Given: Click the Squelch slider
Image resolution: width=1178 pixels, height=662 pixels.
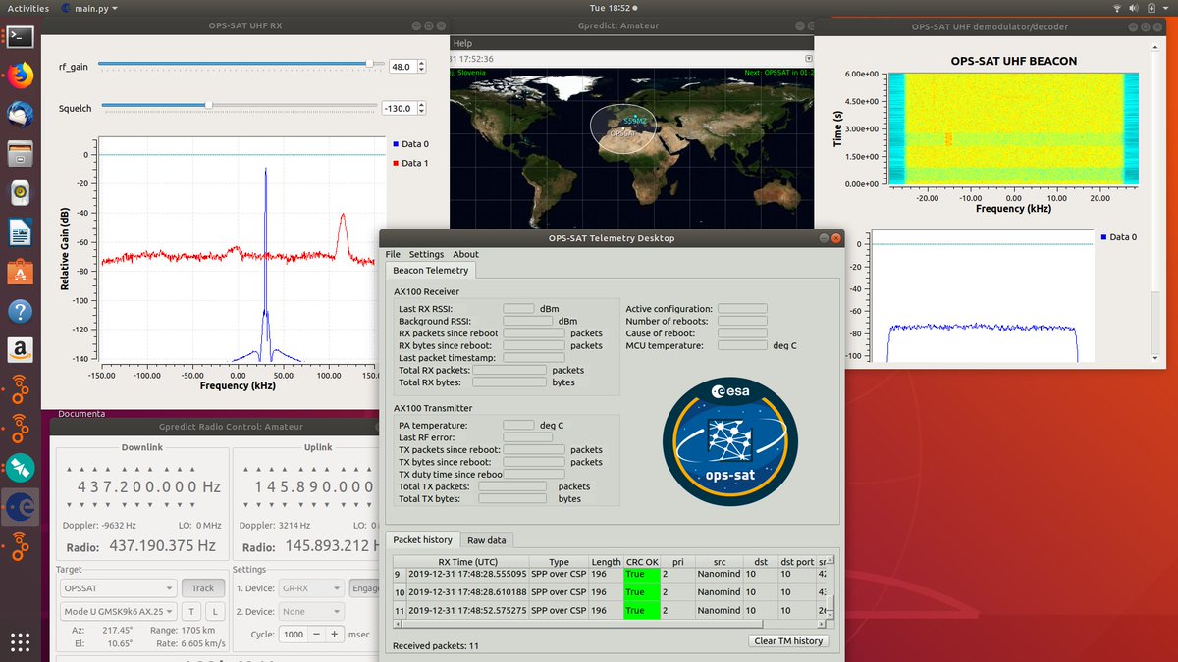Looking at the screenshot, I should tap(240, 105).
